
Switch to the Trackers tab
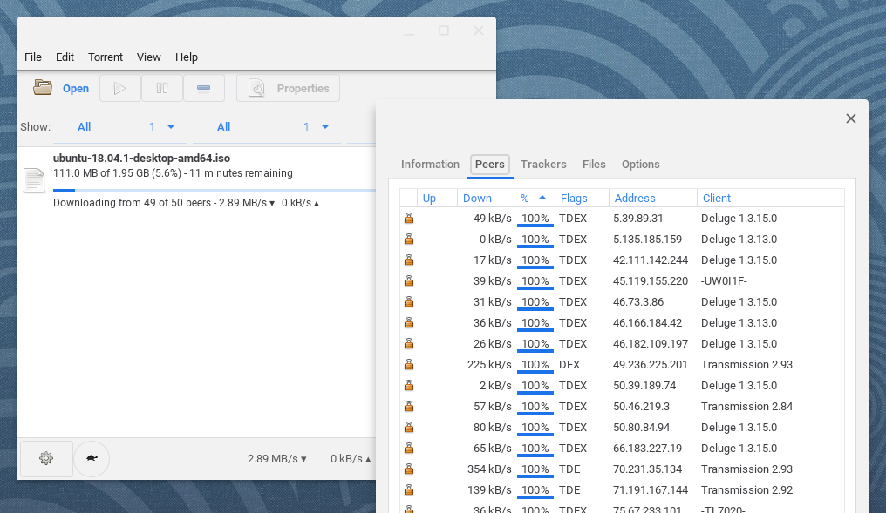point(543,165)
